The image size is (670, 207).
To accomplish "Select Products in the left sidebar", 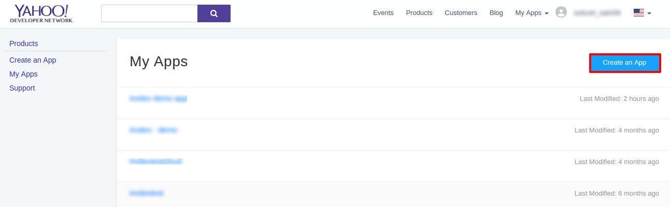I will [23, 43].
